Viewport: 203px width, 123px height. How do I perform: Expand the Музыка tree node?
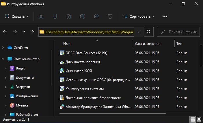[x=5, y=105]
